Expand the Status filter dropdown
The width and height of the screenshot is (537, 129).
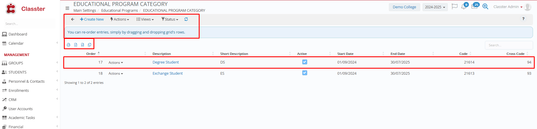pos(170,19)
